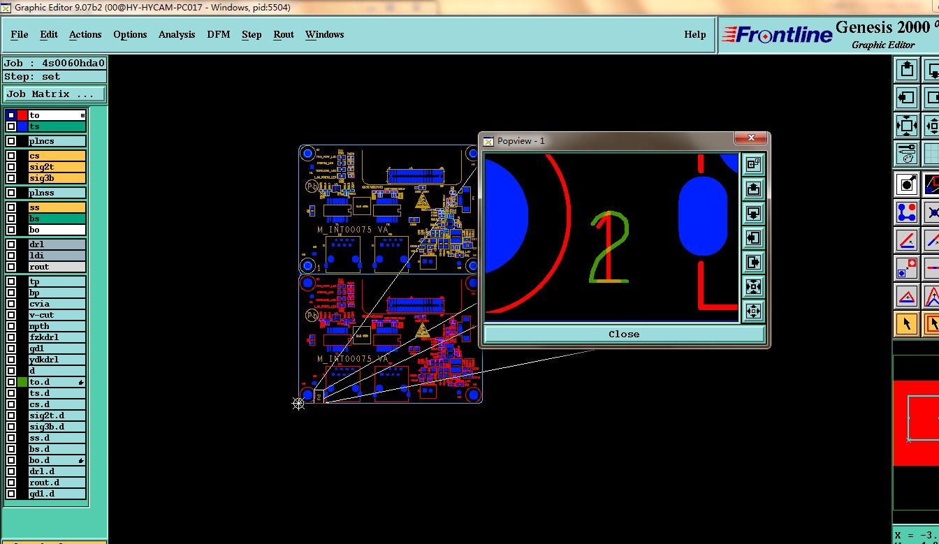Select the 'ss' layer row
Screen dimensions: 939x544
57,207
